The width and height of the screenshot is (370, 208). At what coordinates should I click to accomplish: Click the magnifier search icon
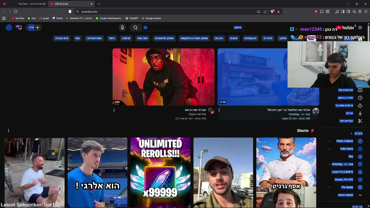[136, 27]
